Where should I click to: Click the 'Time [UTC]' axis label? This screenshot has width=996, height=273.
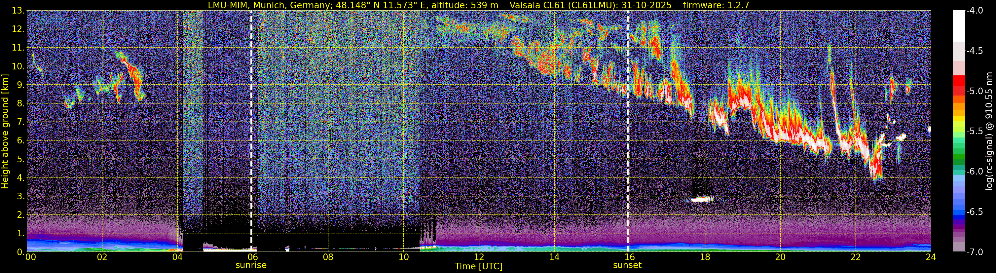click(x=479, y=266)
